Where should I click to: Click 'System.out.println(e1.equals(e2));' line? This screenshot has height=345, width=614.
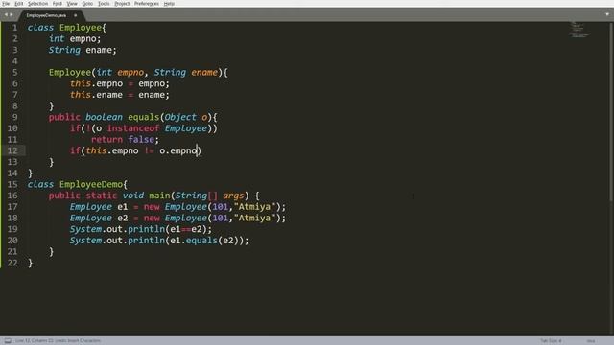pos(159,241)
